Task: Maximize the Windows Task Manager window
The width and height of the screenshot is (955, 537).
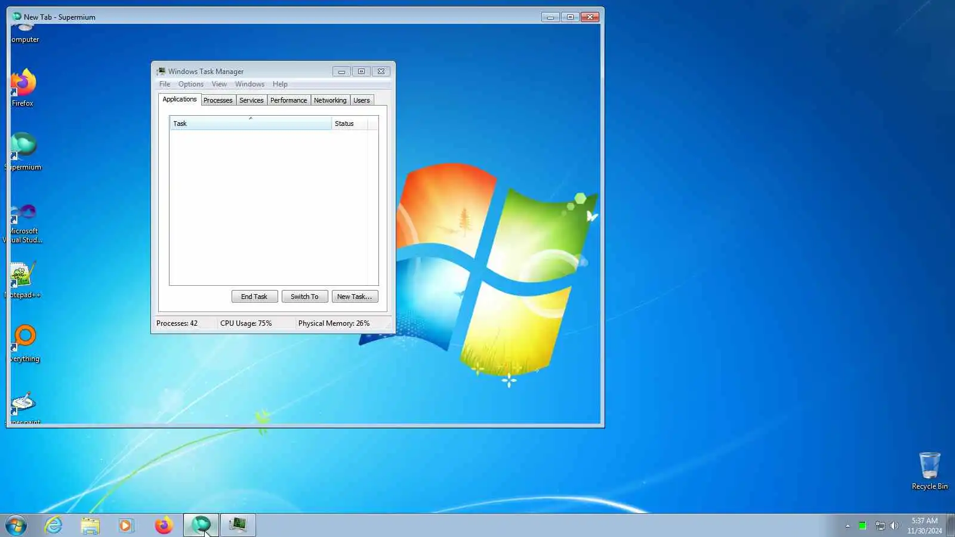Action: tap(361, 72)
